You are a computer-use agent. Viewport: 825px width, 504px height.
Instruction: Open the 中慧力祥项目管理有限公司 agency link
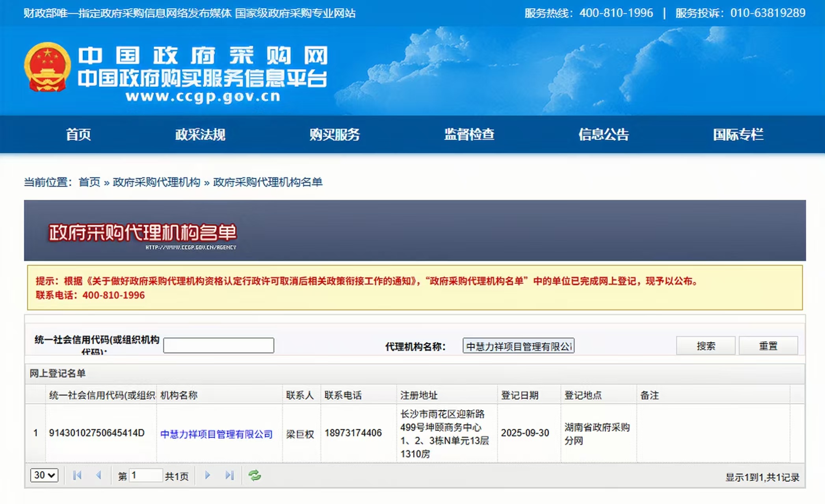(216, 434)
